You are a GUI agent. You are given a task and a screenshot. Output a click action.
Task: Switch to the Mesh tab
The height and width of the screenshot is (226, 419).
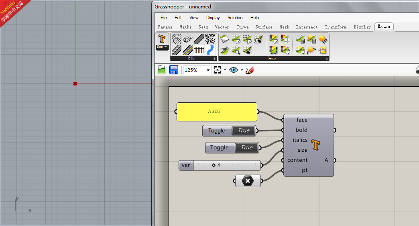click(x=284, y=27)
